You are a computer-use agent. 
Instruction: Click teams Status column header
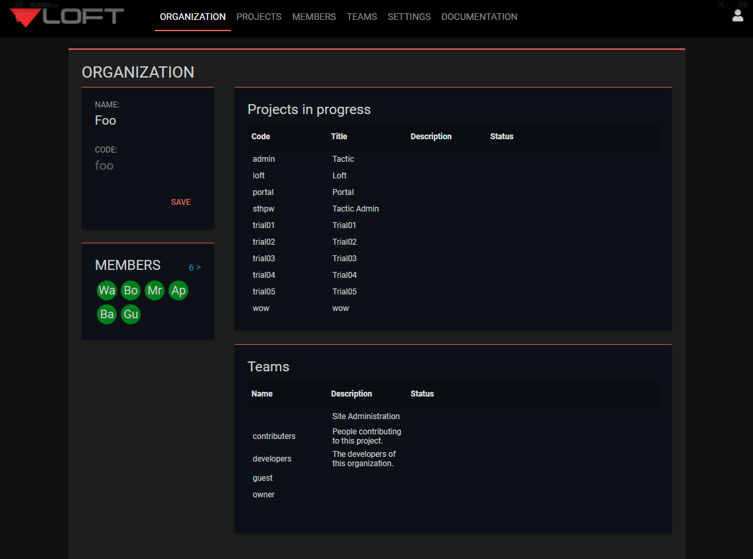pyautogui.click(x=422, y=394)
